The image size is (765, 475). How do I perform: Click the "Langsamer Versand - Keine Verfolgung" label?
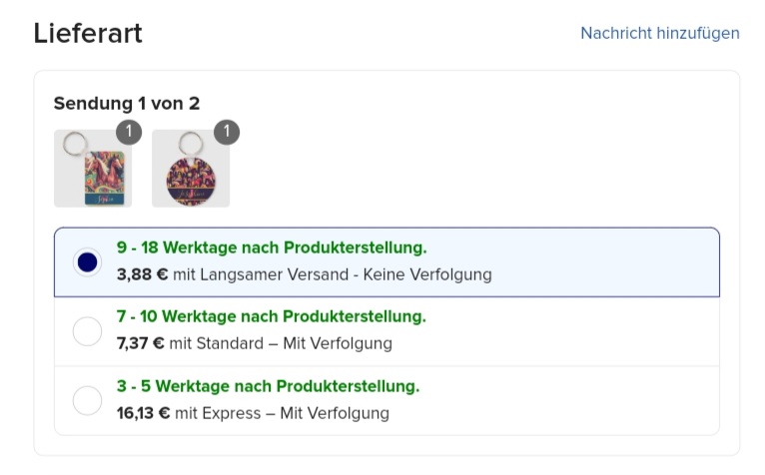coord(346,274)
